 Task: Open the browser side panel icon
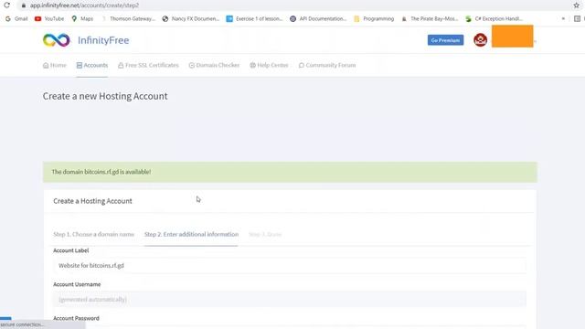point(577,18)
